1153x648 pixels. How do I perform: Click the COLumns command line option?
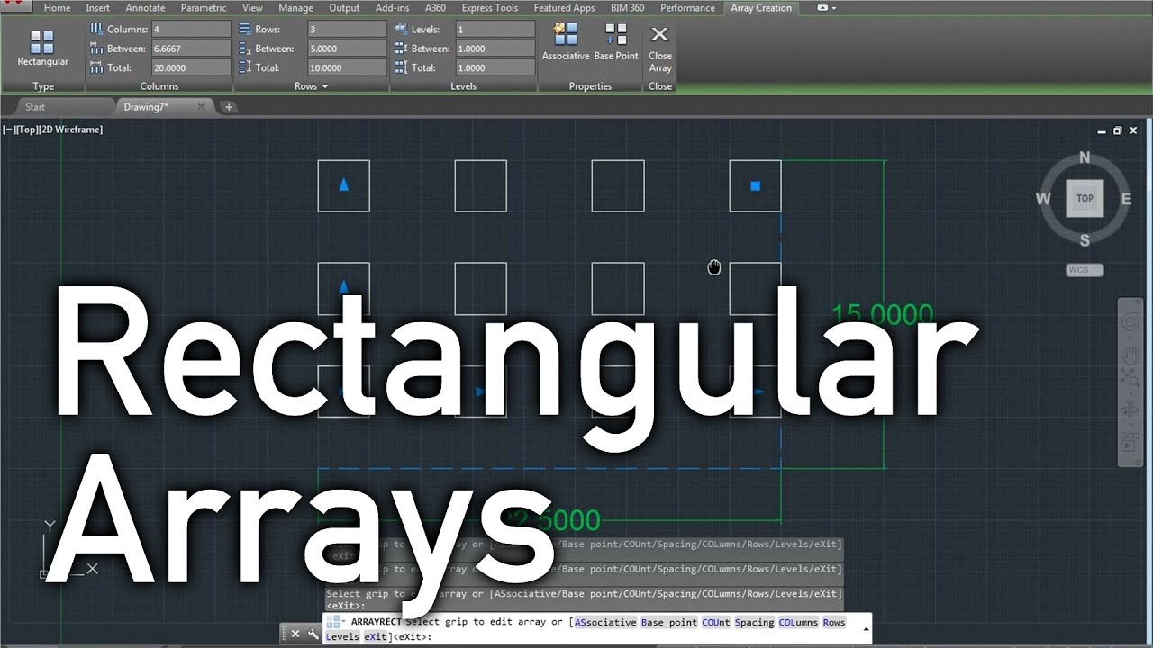click(799, 623)
